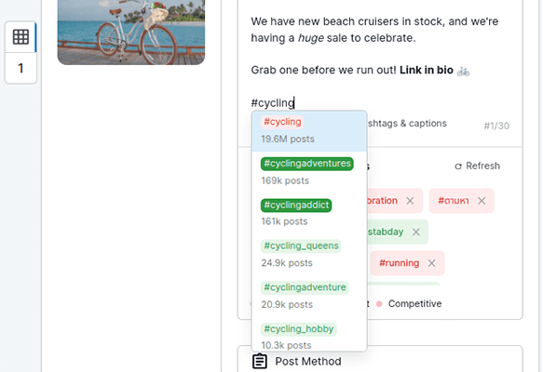Click the Competitive pink legend dot

379,304
